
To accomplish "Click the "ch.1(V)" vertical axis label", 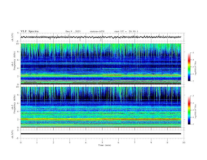I will (x=13, y=37).
